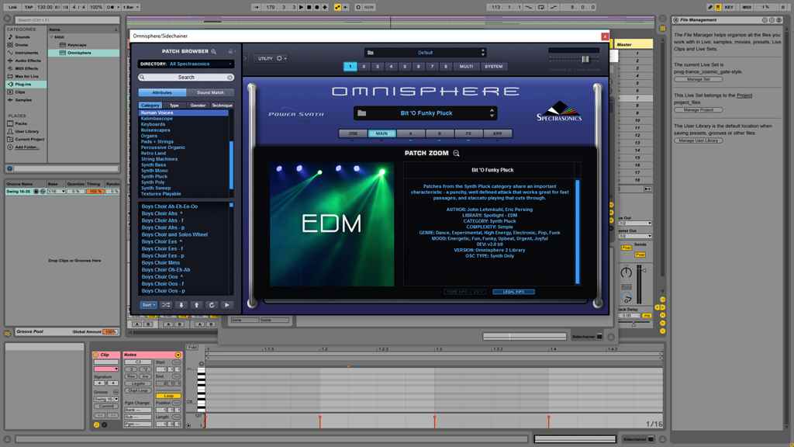Toggle the Loop button in Clip view

pyautogui.click(x=168, y=396)
